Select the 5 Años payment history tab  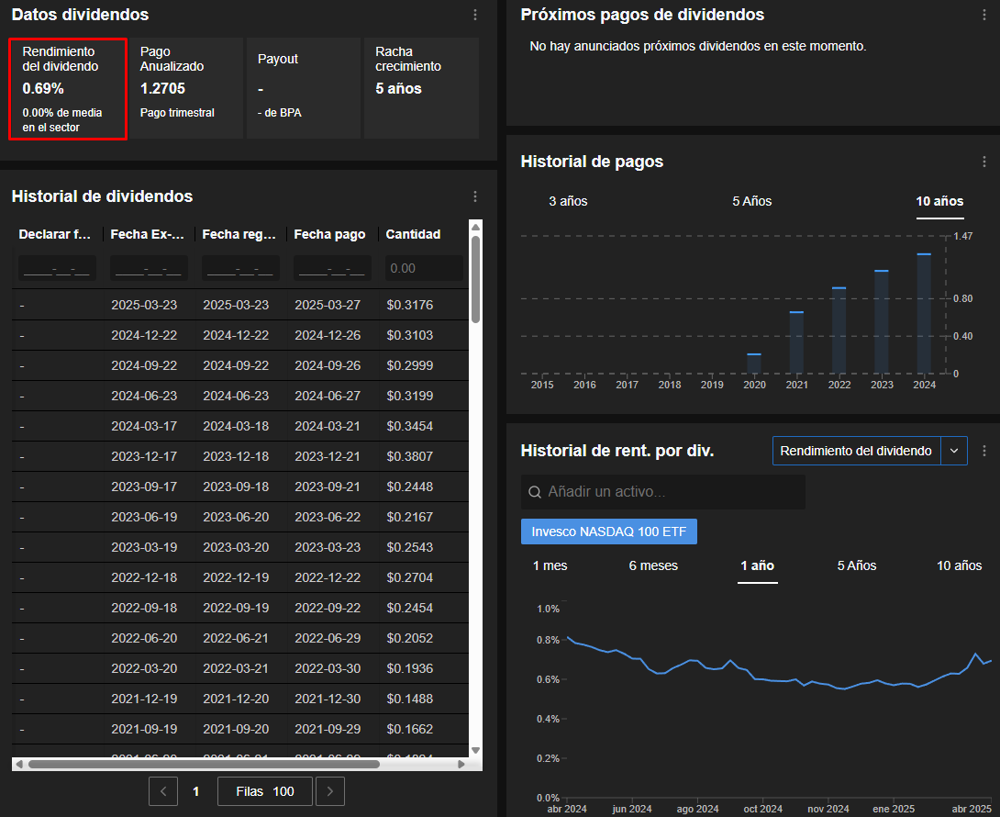751,201
